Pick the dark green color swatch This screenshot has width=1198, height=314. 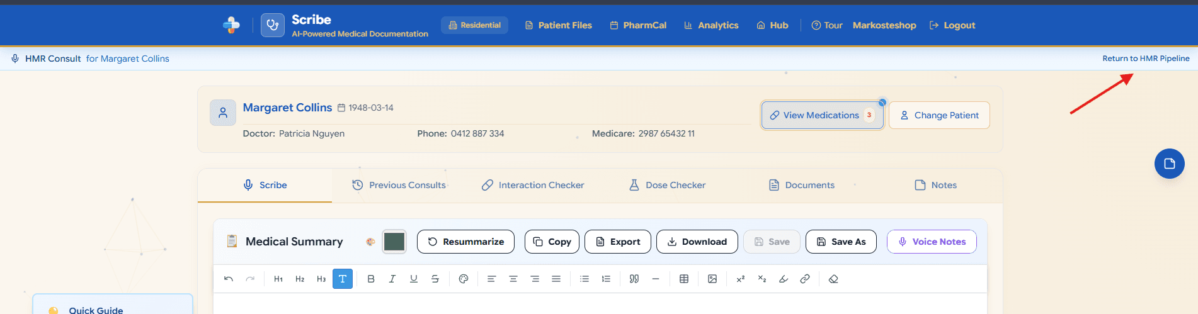click(394, 242)
